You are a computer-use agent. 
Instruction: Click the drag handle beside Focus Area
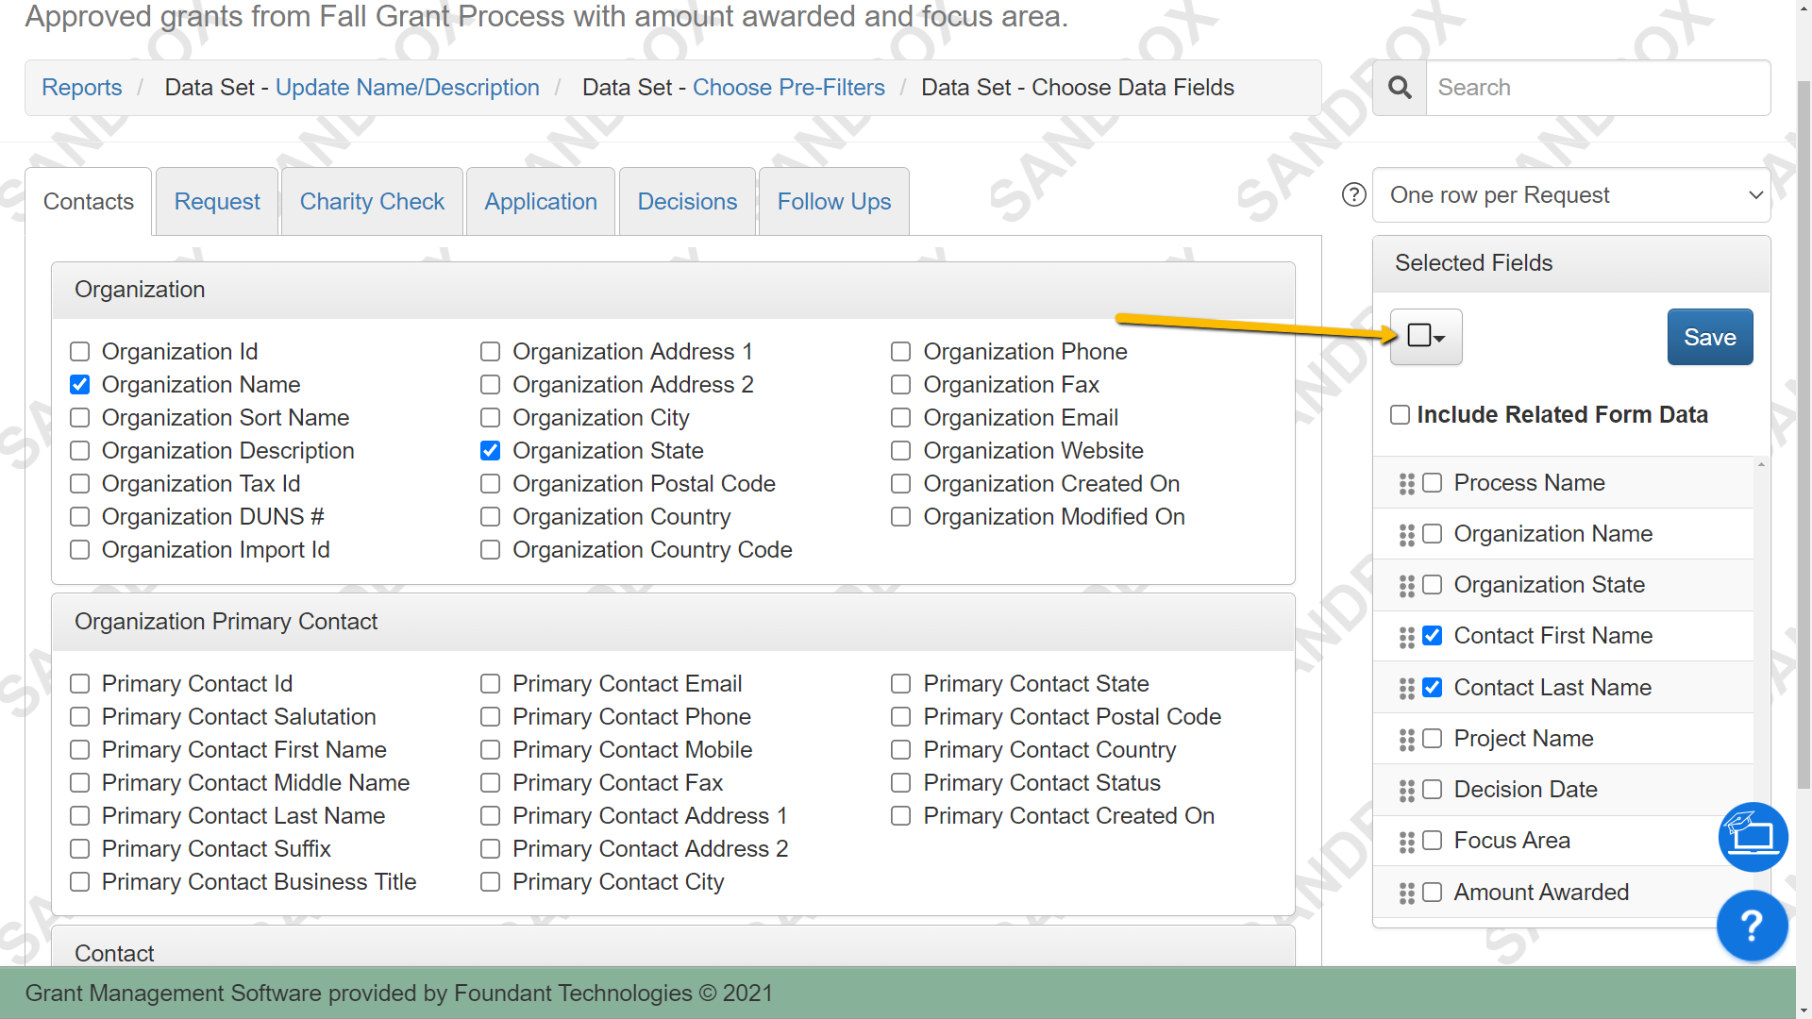point(1406,842)
